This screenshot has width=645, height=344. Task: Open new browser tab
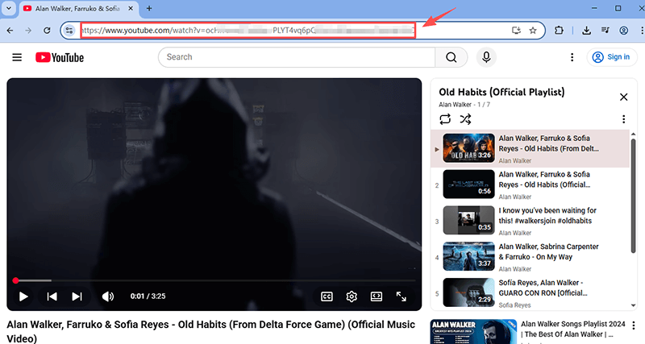(149, 8)
